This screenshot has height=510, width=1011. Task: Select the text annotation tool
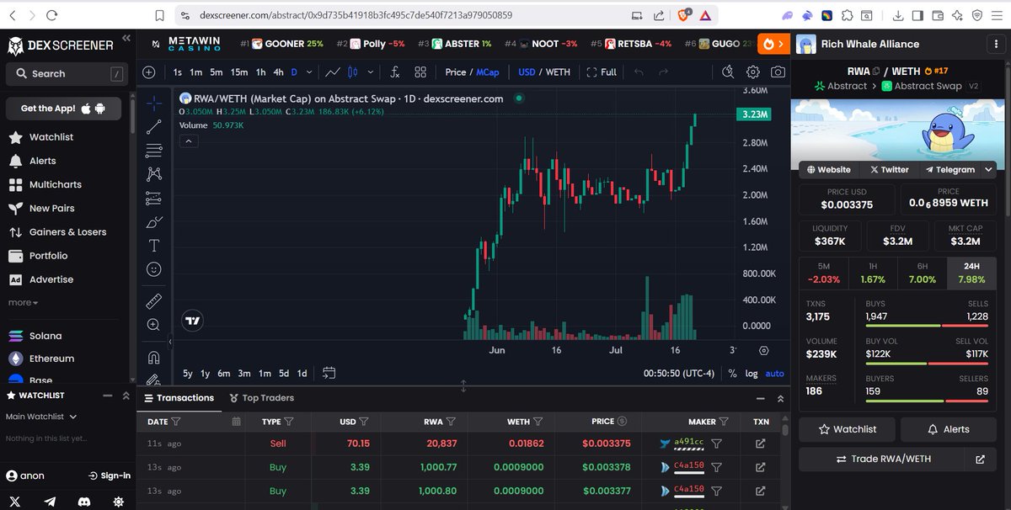pos(154,246)
